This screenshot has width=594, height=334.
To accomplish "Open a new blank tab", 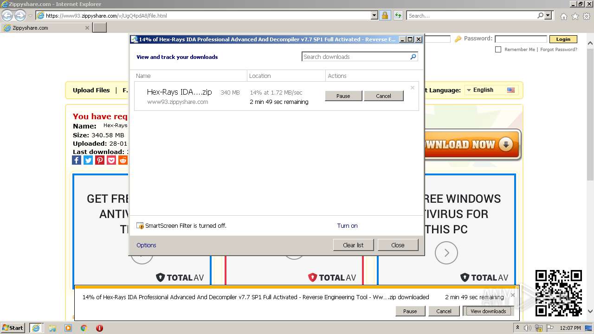I will point(100,28).
